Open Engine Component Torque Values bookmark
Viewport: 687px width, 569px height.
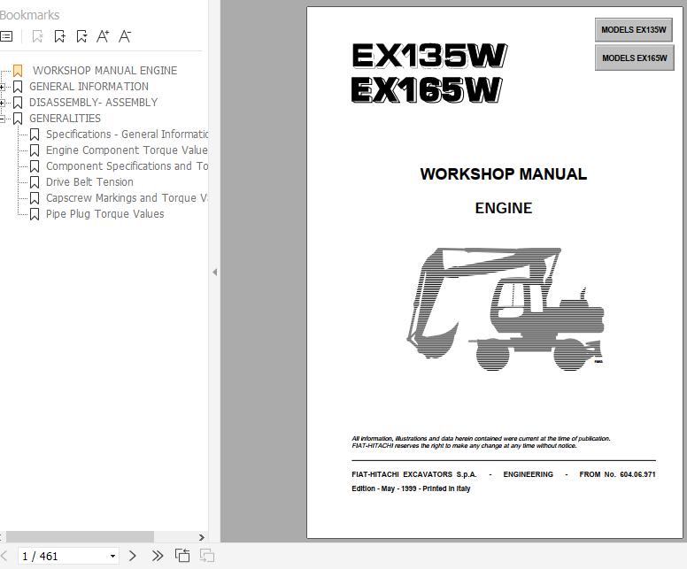(x=127, y=150)
